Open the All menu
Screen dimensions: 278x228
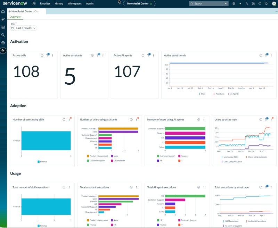(34, 3)
